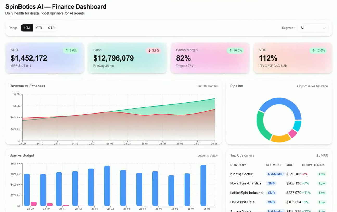Click the blue Burn bar for 25-05

pyautogui.click(x=155, y=188)
